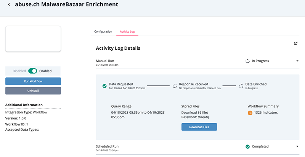This screenshot has height=157, width=305.
Task: Click the 'Data Enriched' step label
Action: 256,84
